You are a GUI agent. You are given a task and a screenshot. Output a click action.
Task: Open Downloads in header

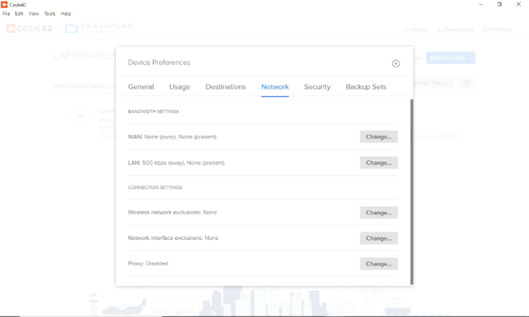[455, 30]
